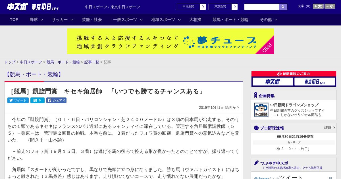Click the 東京中日スポーツ logo in header
341x179 pixels.
coord(45,7)
